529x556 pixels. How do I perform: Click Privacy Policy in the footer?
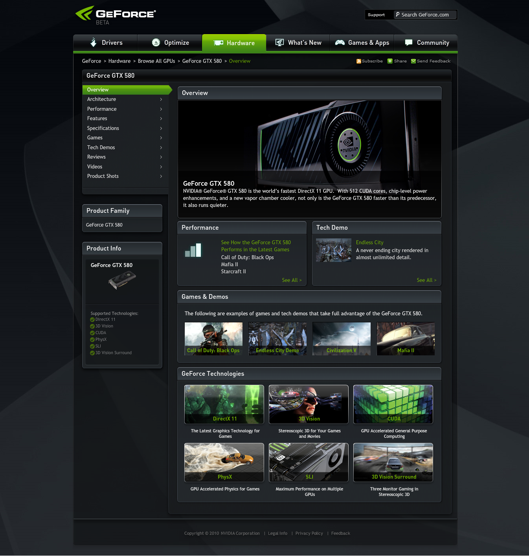click(309, 534)
